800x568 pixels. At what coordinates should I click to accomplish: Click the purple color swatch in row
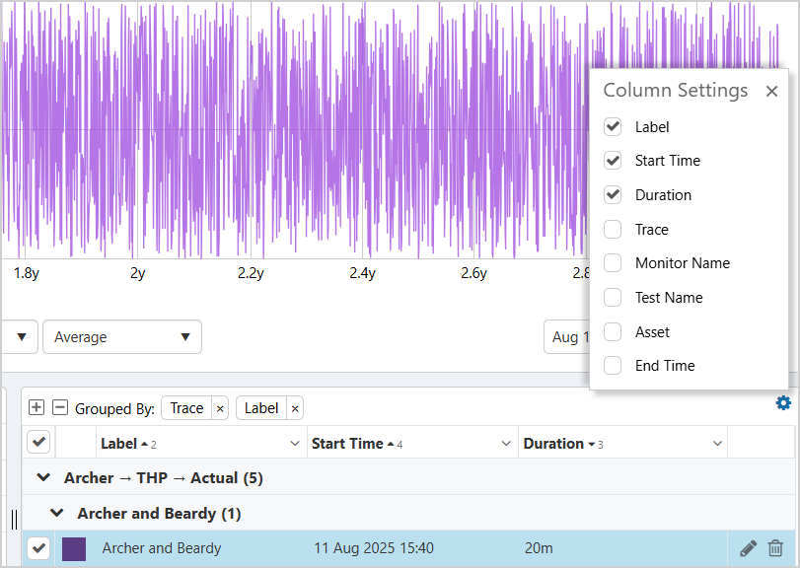click(74, 549)
